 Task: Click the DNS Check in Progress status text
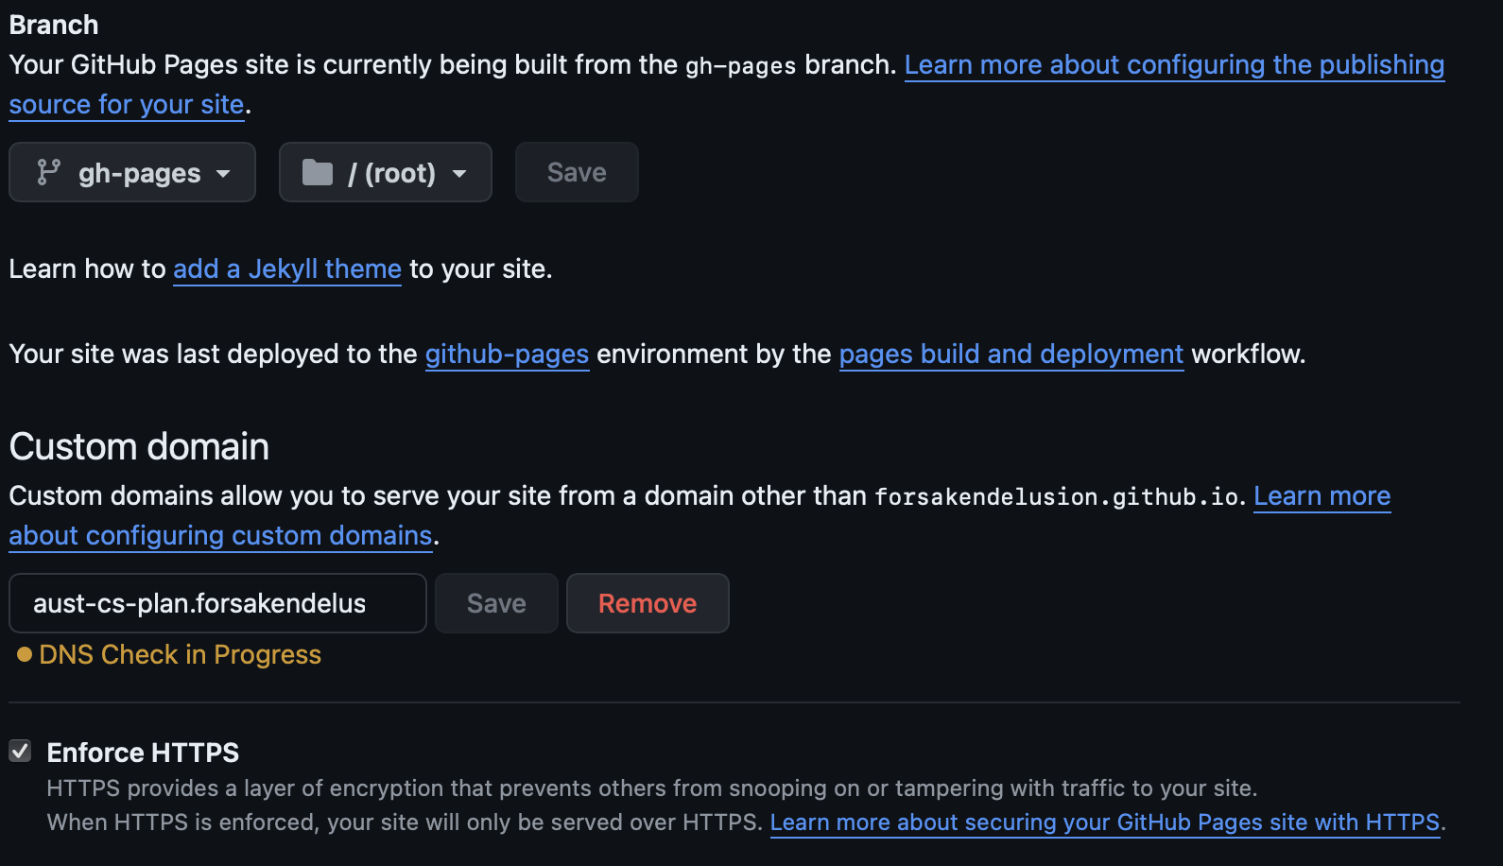(x=180, y=654)
